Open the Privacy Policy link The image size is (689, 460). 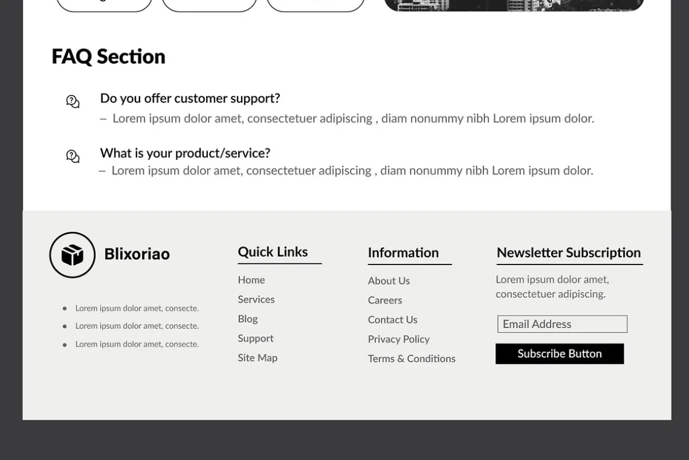399,339
